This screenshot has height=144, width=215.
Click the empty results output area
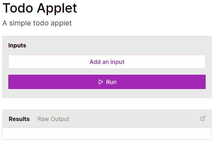point(107,134)
